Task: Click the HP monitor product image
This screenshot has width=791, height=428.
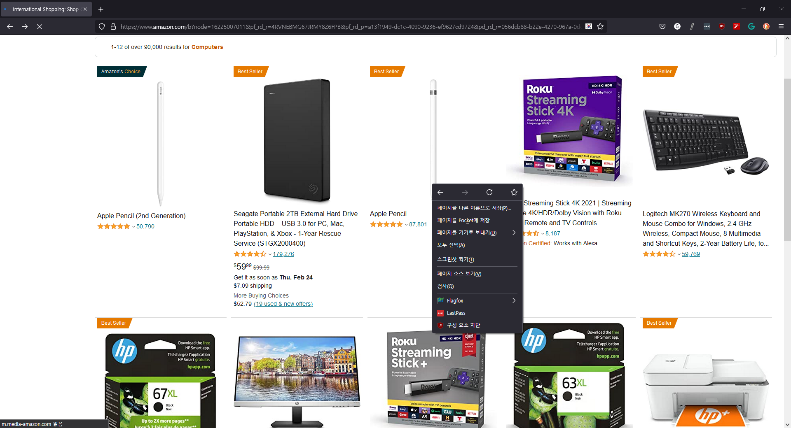Action: [297, 381]
